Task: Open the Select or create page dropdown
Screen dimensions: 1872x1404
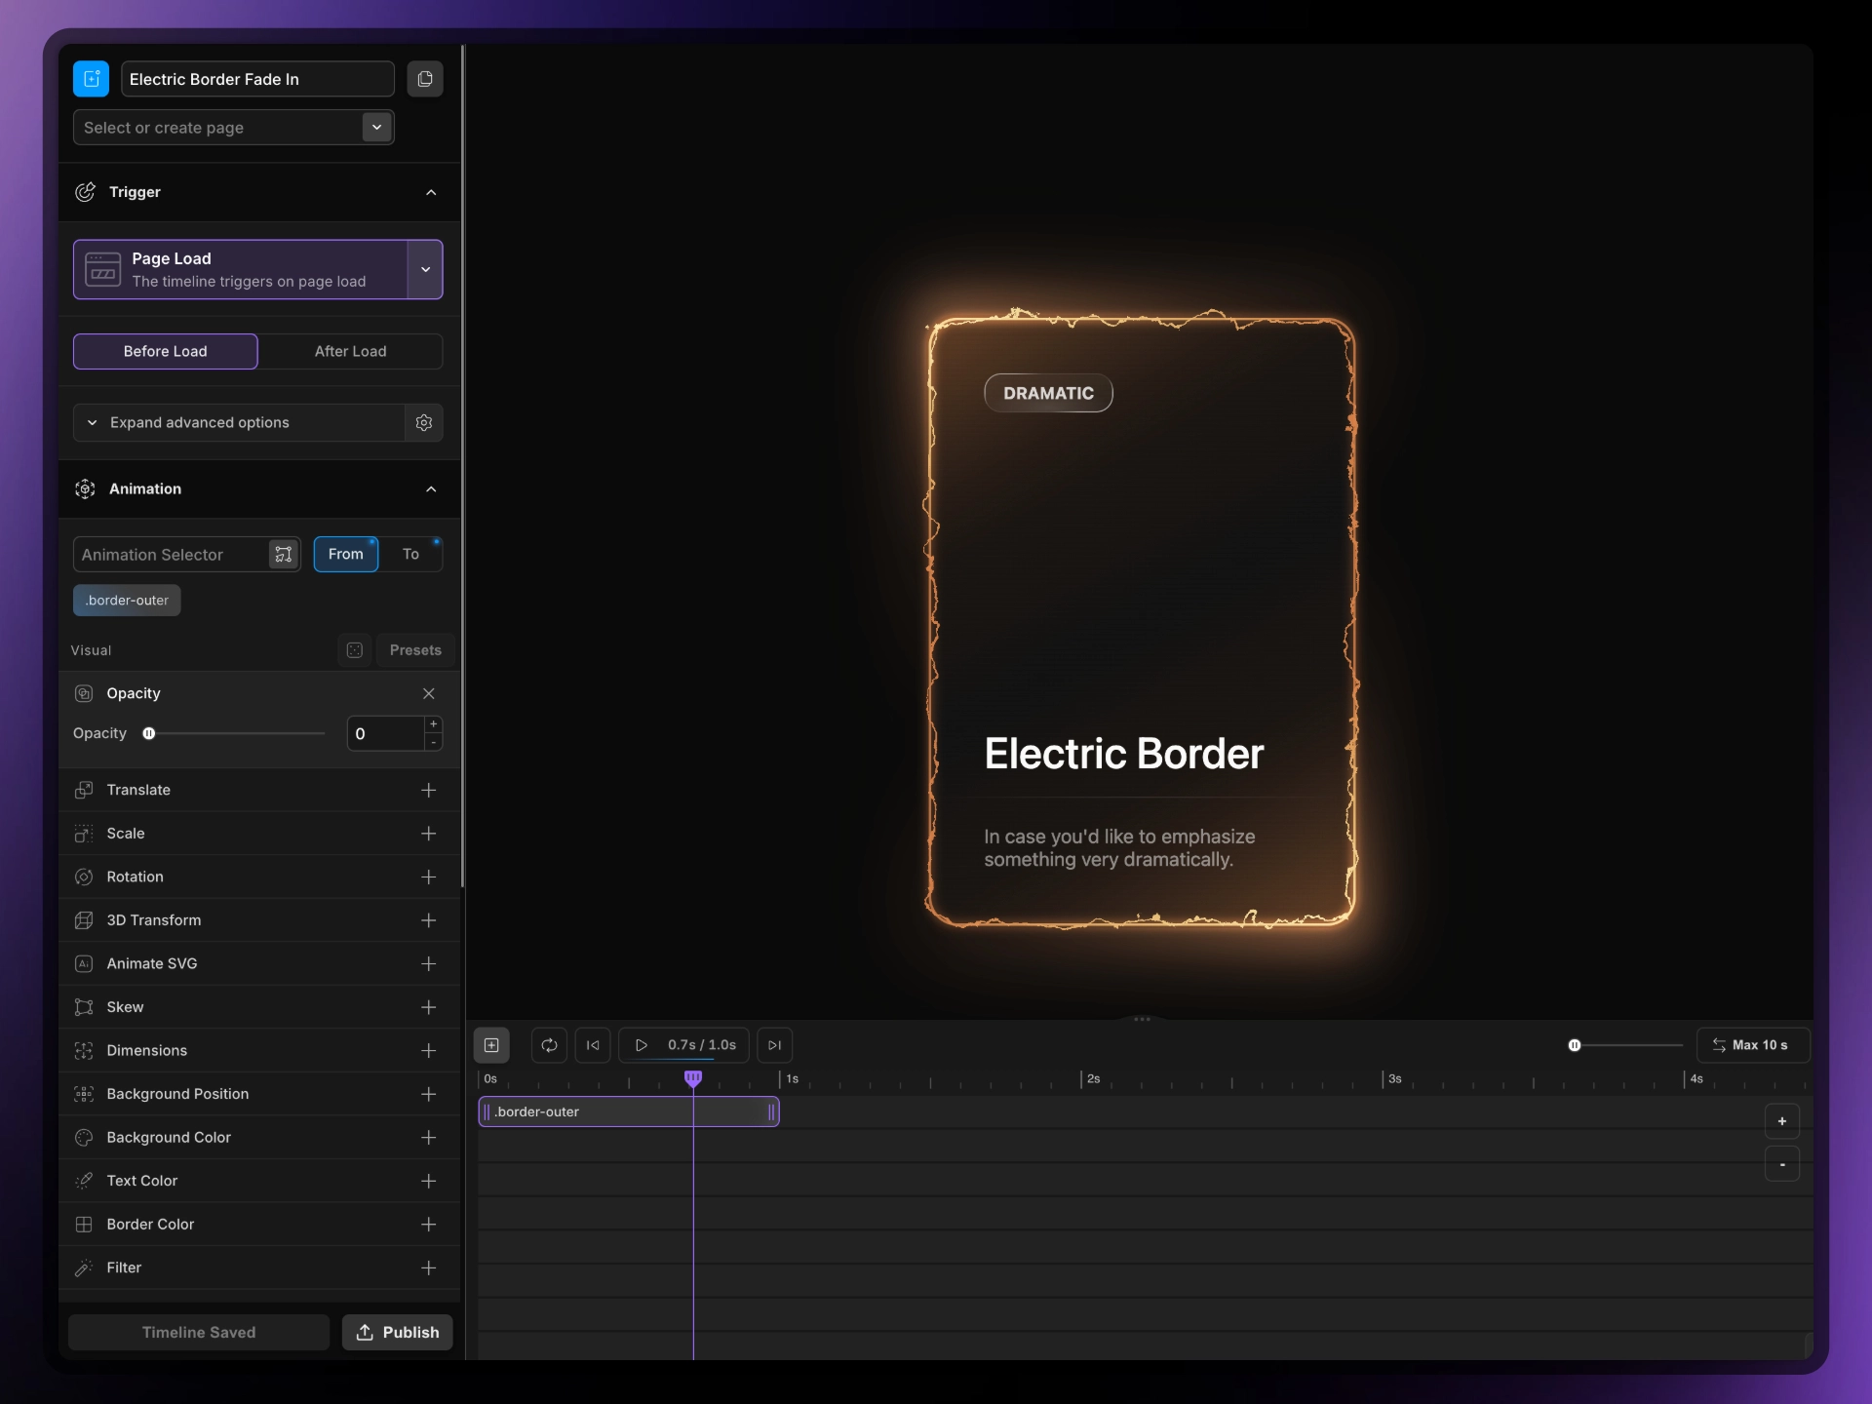Action: 376,128
